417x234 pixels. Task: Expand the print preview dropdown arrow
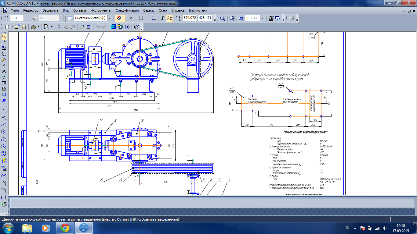(51, 27)
